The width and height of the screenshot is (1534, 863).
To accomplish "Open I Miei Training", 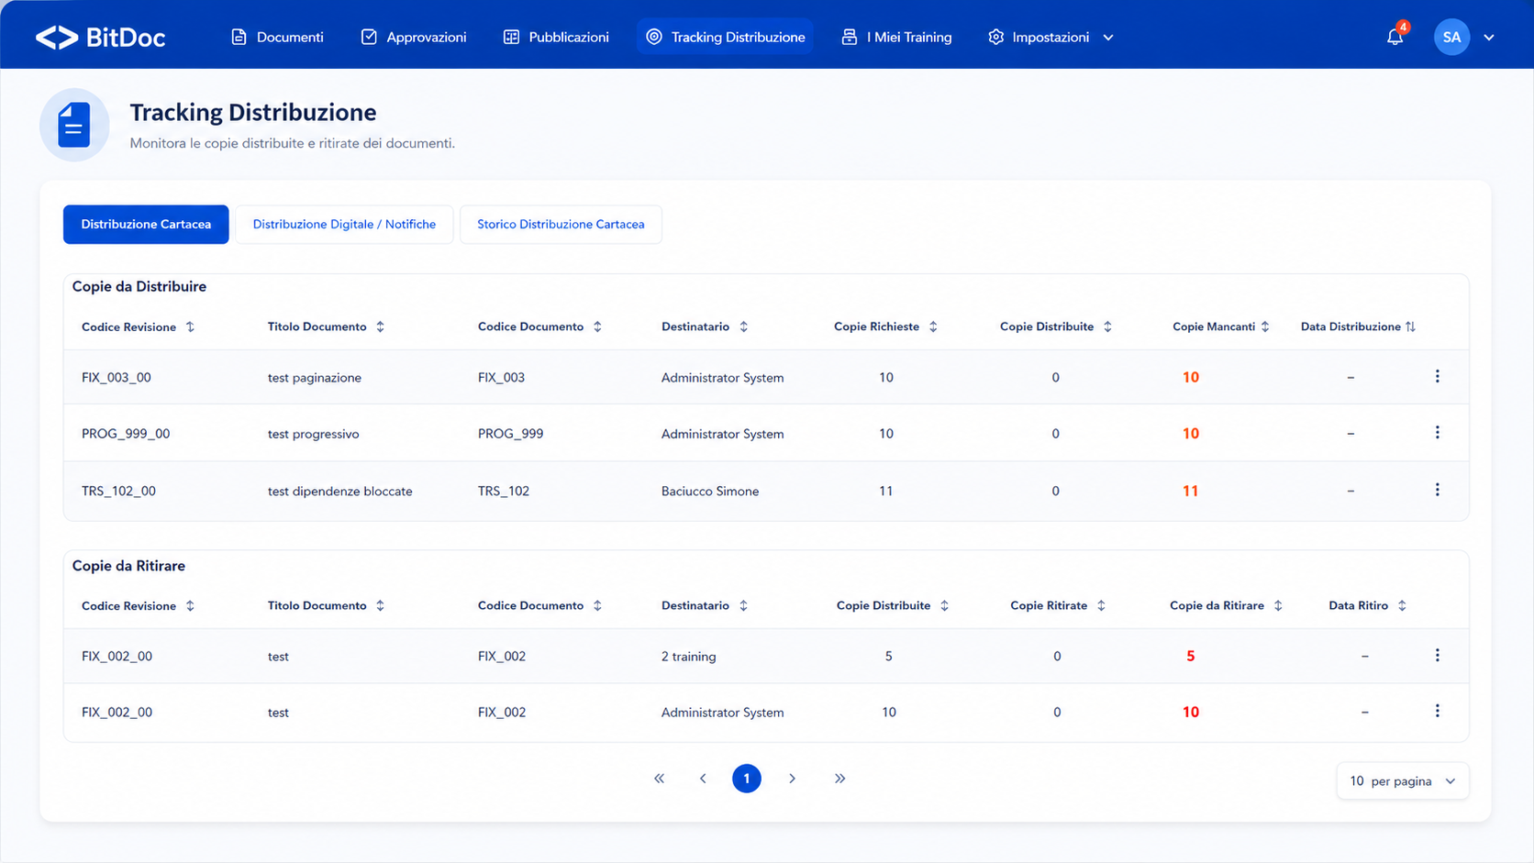I will 897,38.
